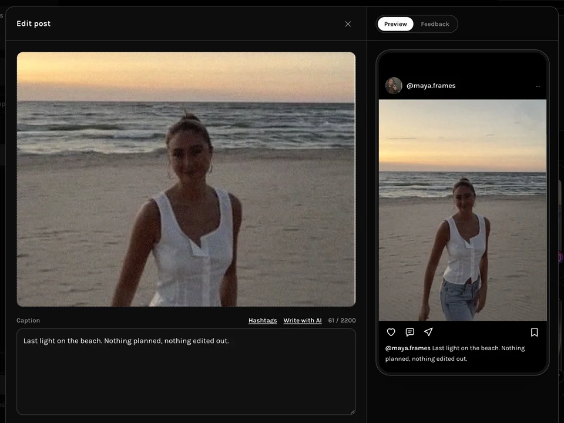The height and width of the screenshot is (423, 564).
Task: Click the Edit post dialog title
Action: 33,23
